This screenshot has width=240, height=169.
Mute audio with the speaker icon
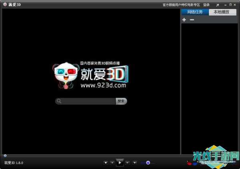click(x=135, y=163)
